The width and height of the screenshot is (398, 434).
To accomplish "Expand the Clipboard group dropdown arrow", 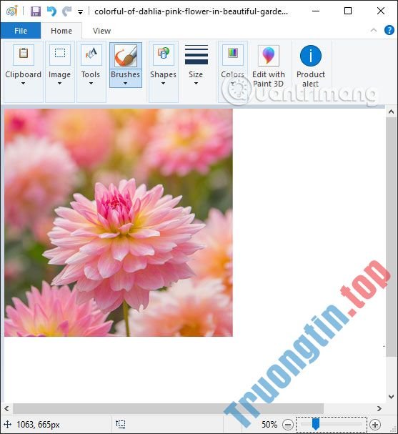I will 24,84.
